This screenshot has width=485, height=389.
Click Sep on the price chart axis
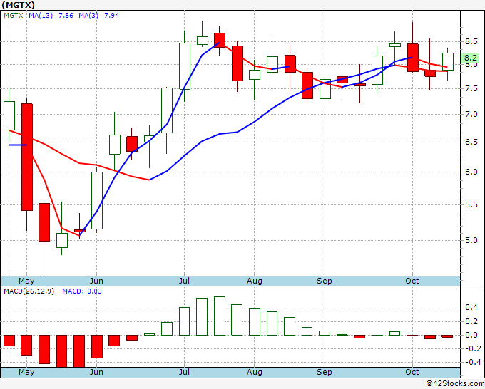[324, 281]
